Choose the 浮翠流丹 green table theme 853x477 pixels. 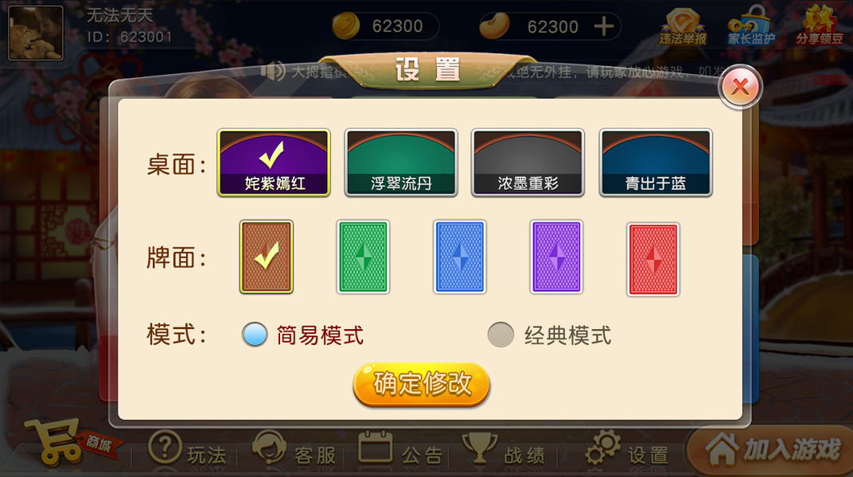pyautogui.click(x=401, y=162)
